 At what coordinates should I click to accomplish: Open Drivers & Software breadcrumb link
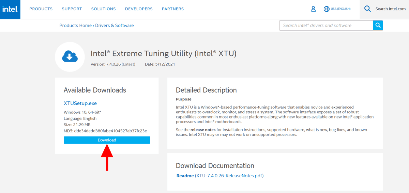pyautogui.click(x=115, y=26)
